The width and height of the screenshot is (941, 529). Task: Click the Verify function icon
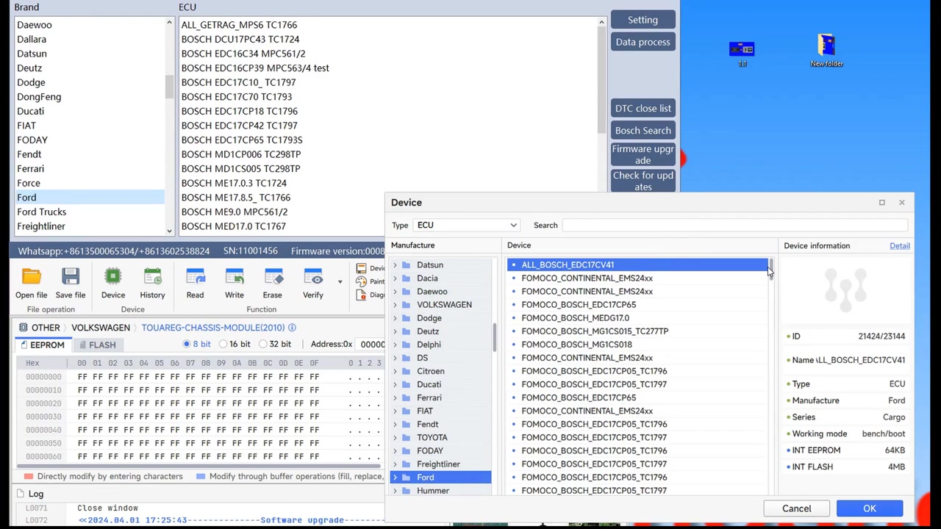[x=313, y=277]
